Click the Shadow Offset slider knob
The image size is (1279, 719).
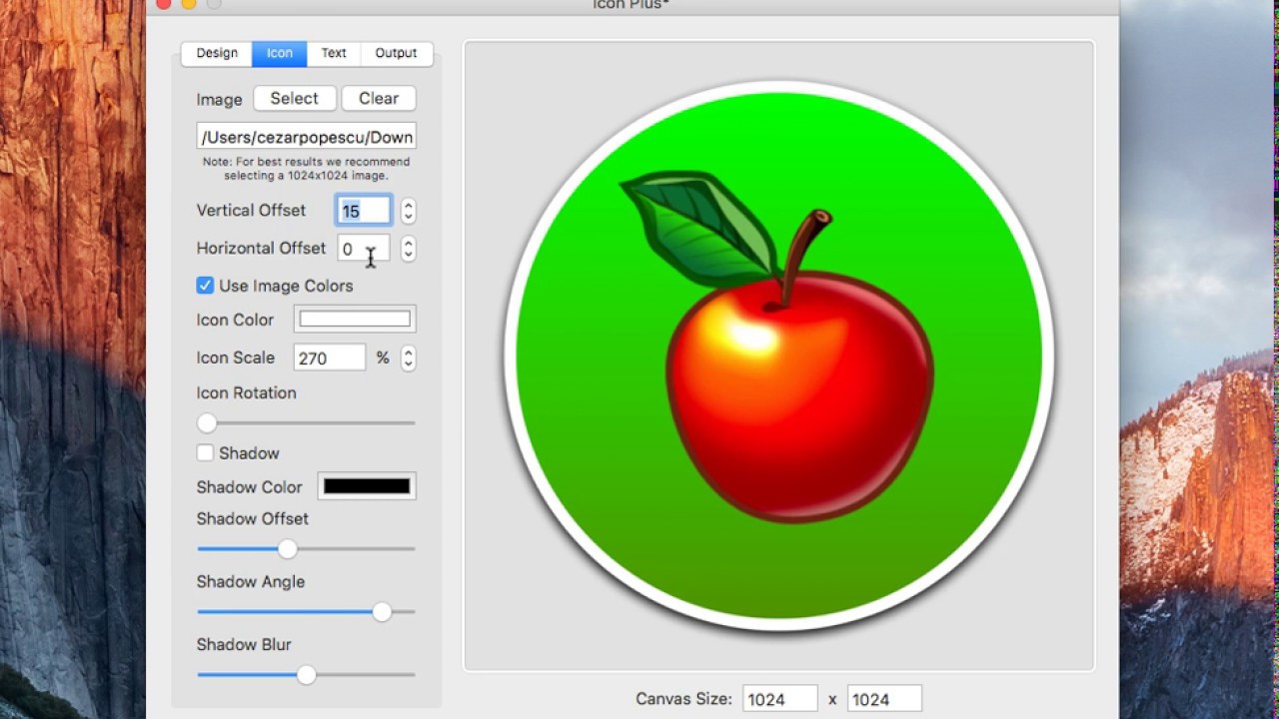pos(287,548)
